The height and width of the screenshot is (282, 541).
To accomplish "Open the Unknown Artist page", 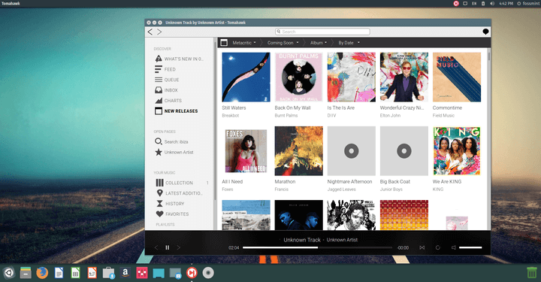I will coord(174,152).
